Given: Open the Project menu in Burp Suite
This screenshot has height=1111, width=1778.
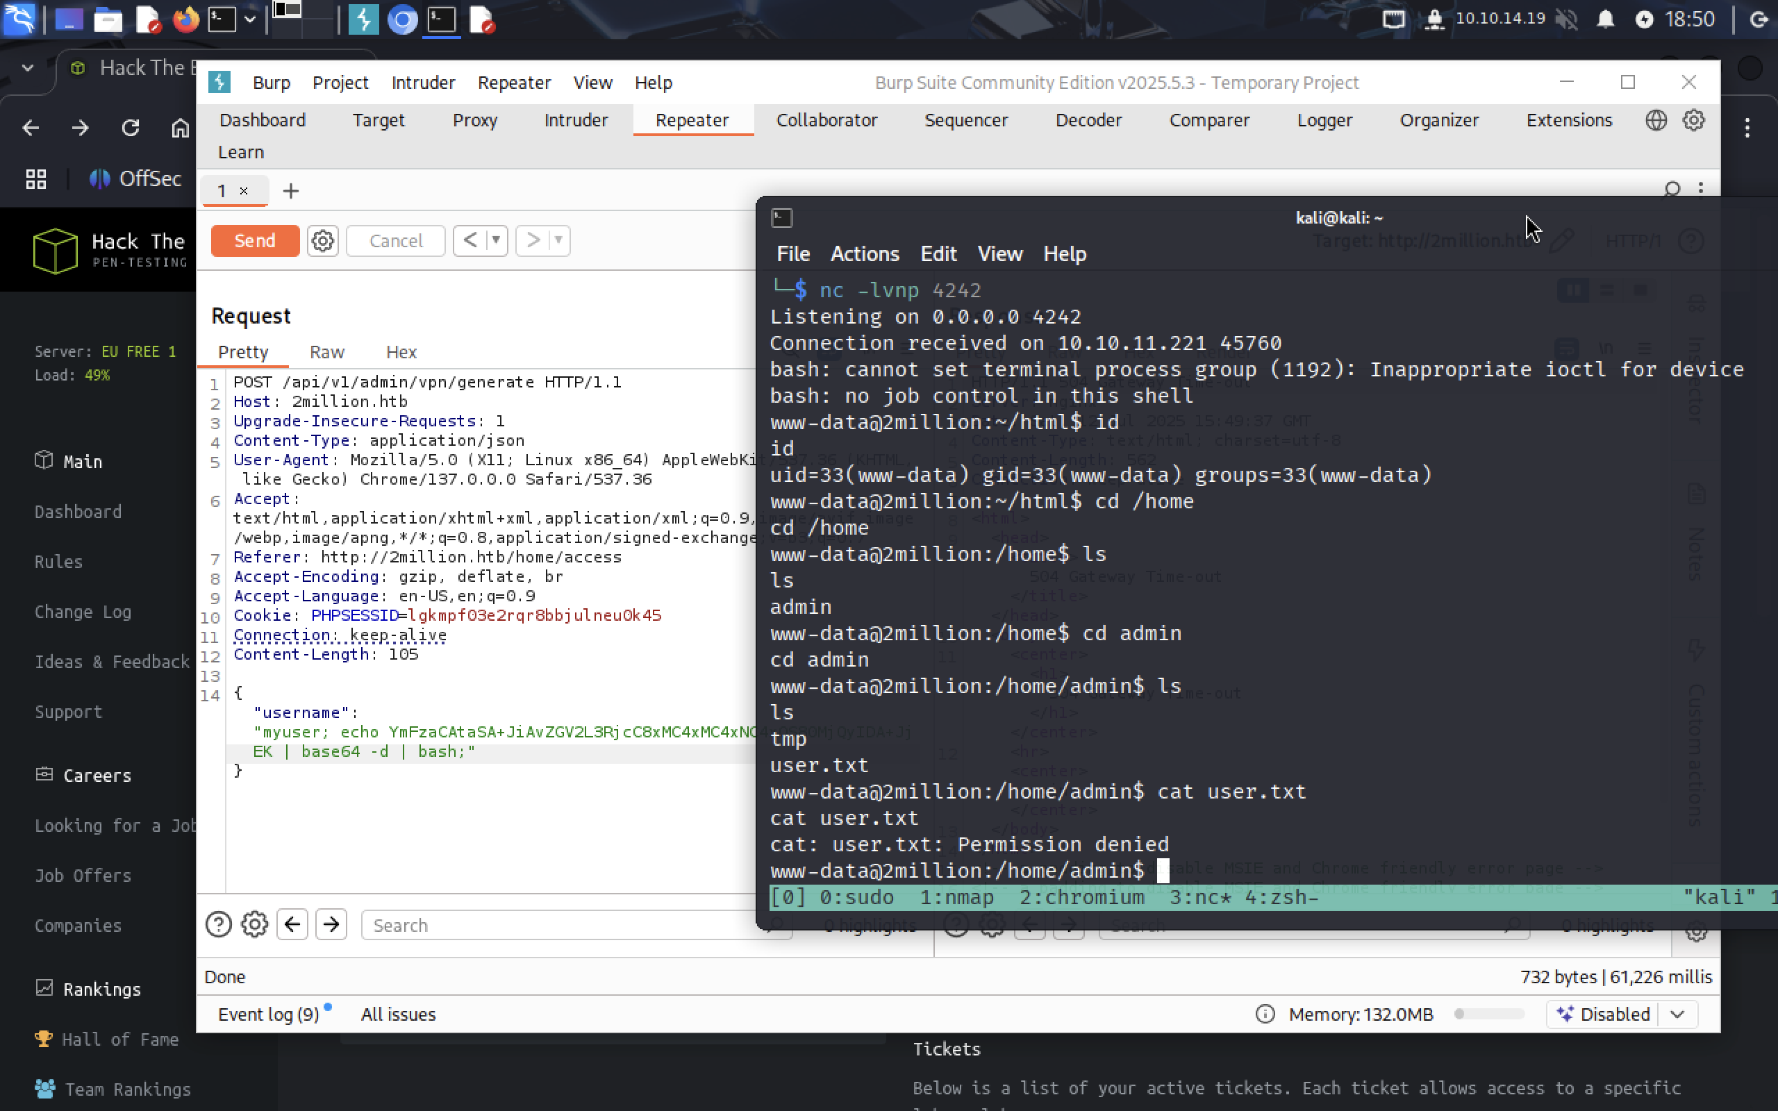Looking at the screenshot, I should coord(340,83).
